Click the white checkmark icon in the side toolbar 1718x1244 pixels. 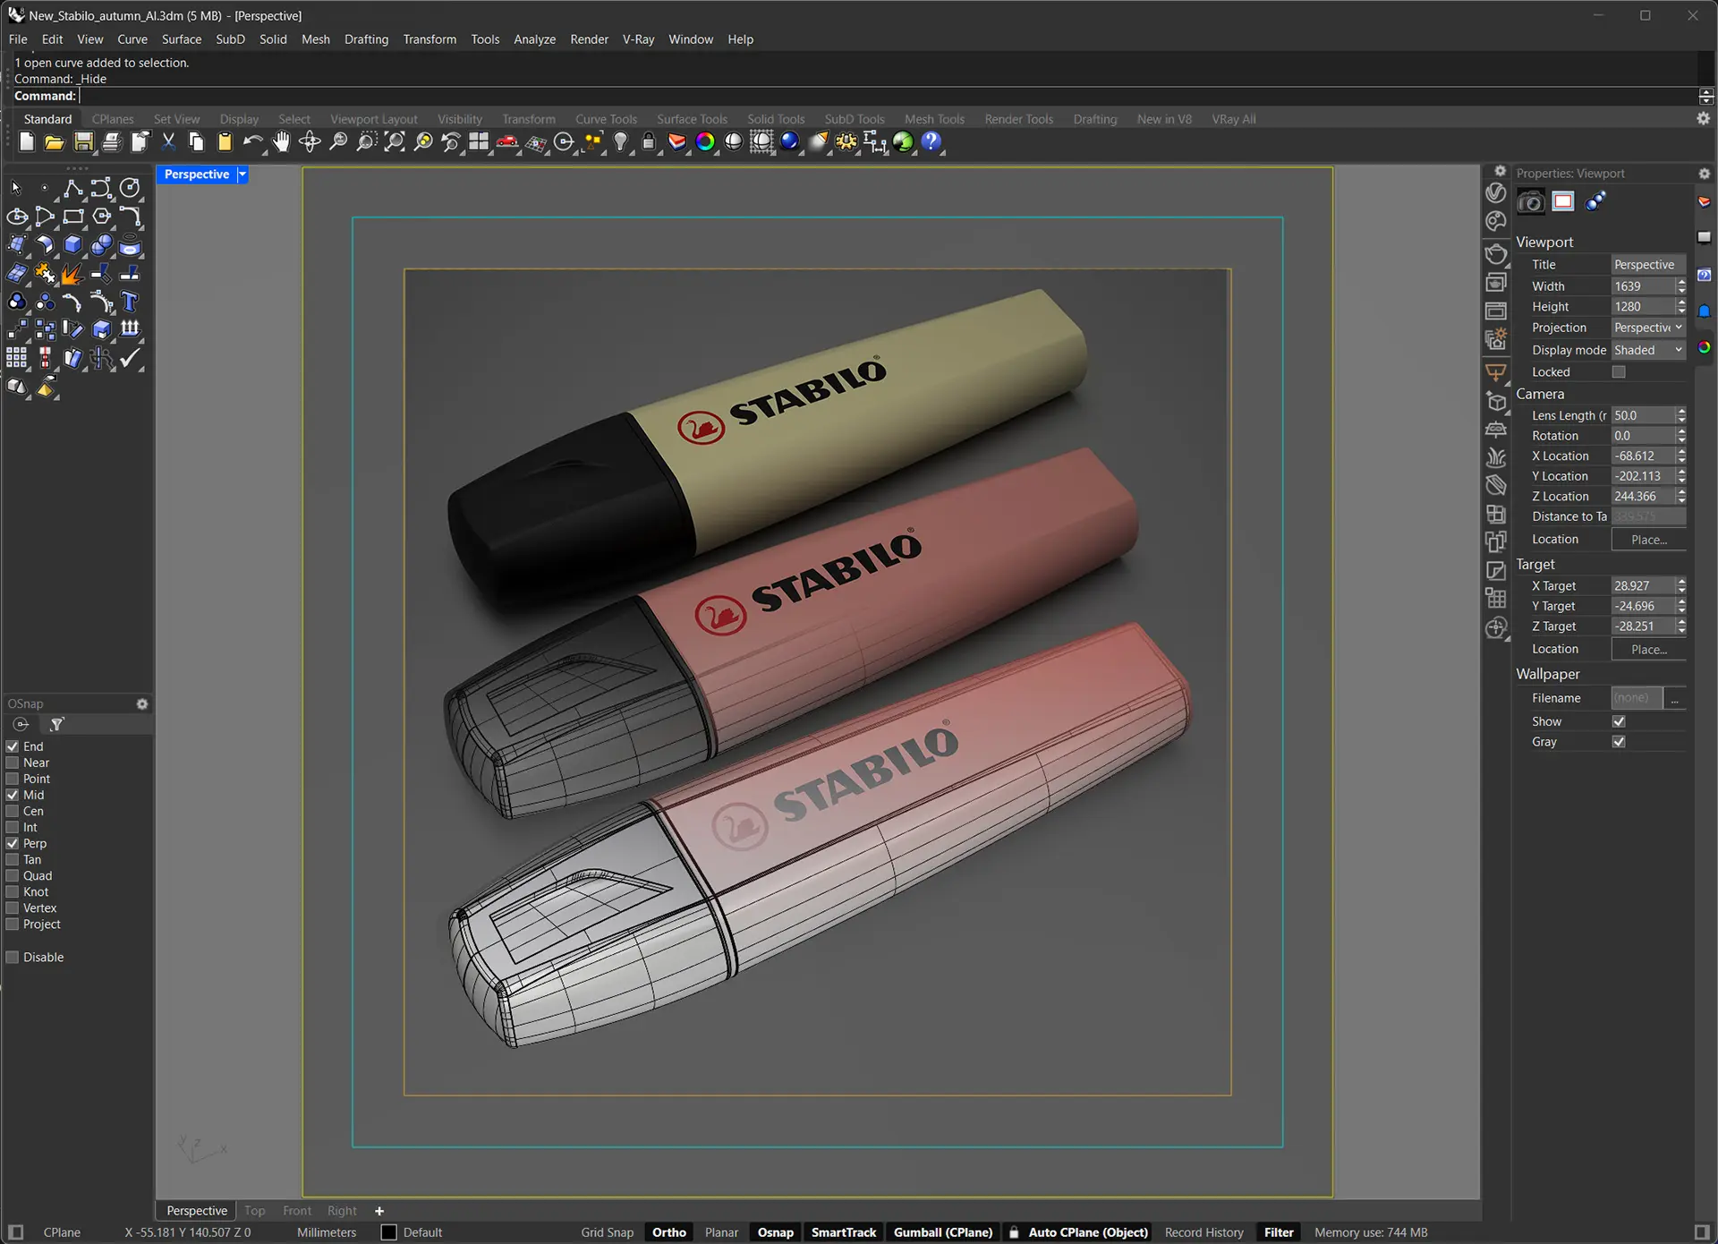(x=130, y=359)
